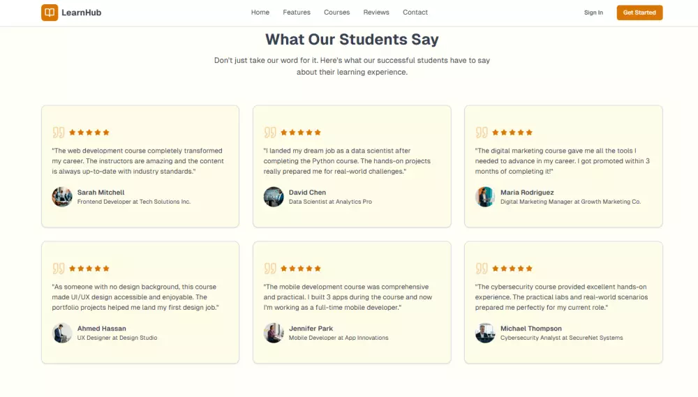Click star rating on Michael Thompson's review
This screenshot has width=698, height=397.
512,269
